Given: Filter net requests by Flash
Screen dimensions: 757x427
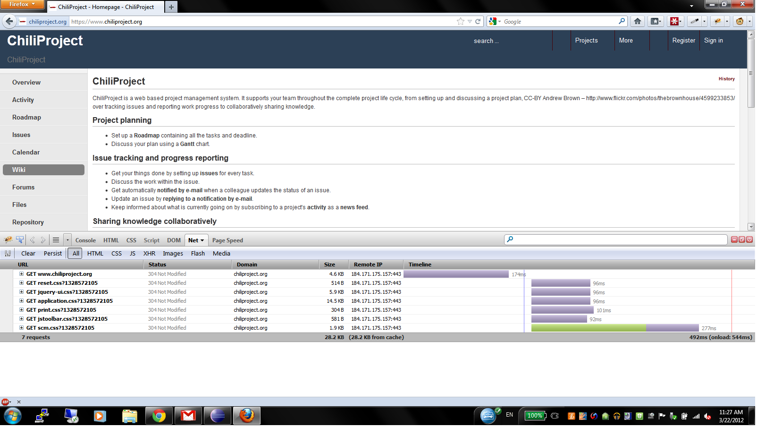Looking at the screenshot, I should pyautogui.click(x=198, y=254).
